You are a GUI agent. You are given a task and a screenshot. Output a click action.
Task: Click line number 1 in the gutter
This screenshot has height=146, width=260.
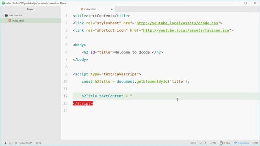pos(66,16)
